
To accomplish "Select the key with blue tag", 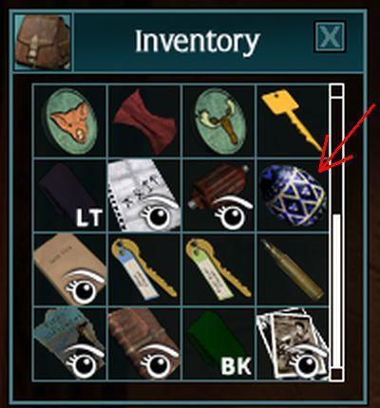I will tap(144, 269).
